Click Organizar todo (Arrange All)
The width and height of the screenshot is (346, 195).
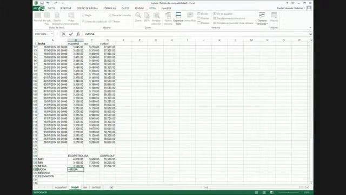[x=178, y=18]
